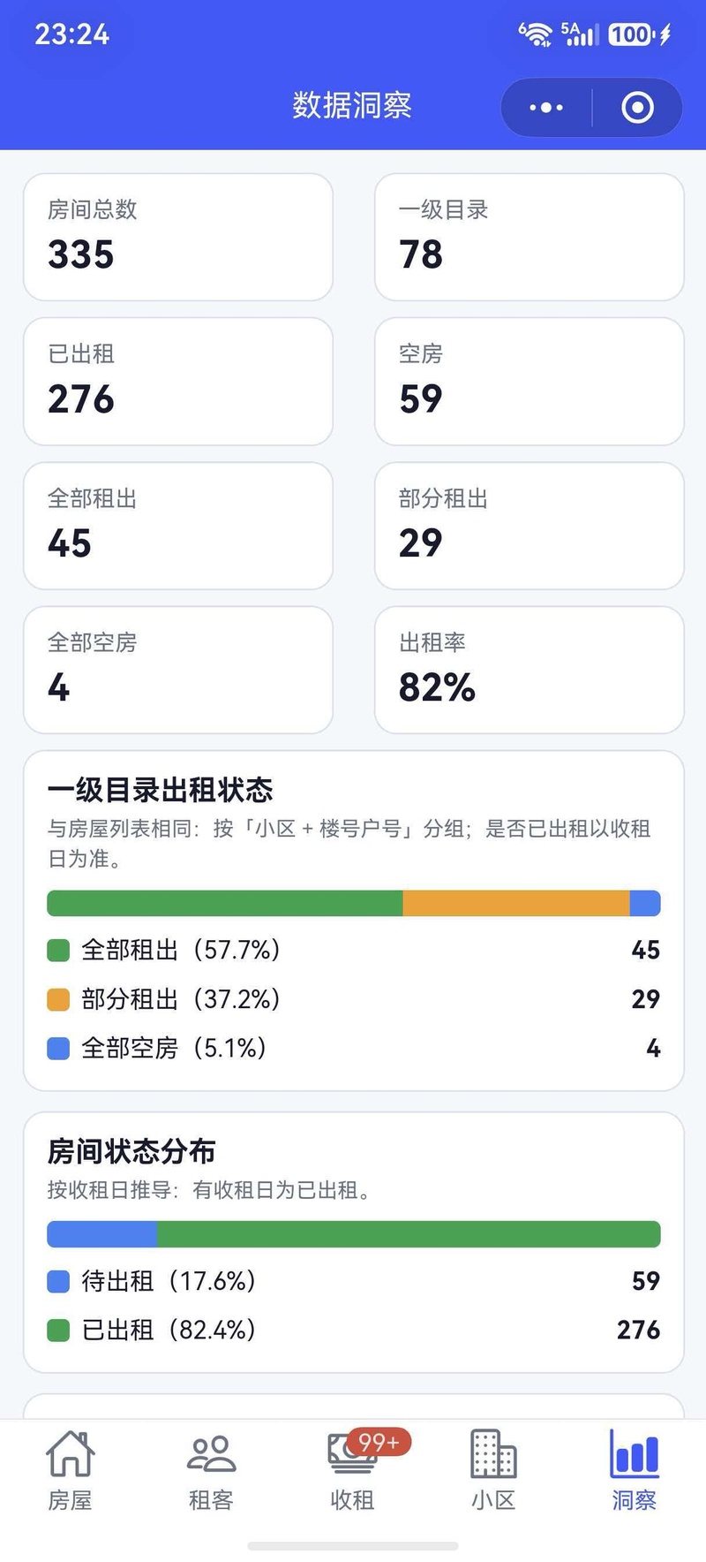Go to the 租客 tenants icon
The image size is (706, 1562).
[x=211, y=1453]
